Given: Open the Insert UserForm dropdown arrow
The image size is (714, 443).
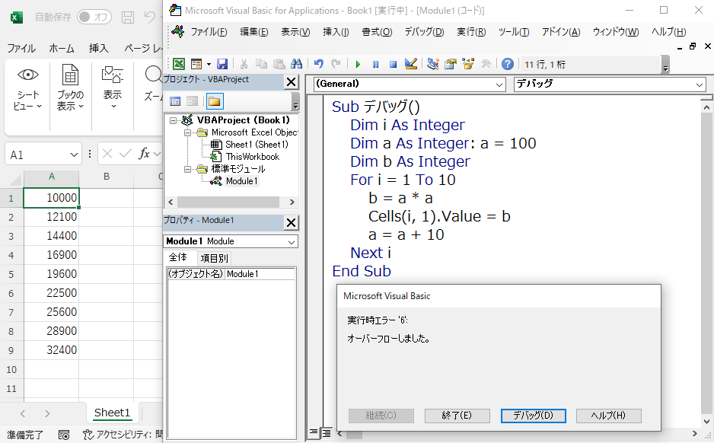Looking at the screenshot, I should tap(209, 64).
